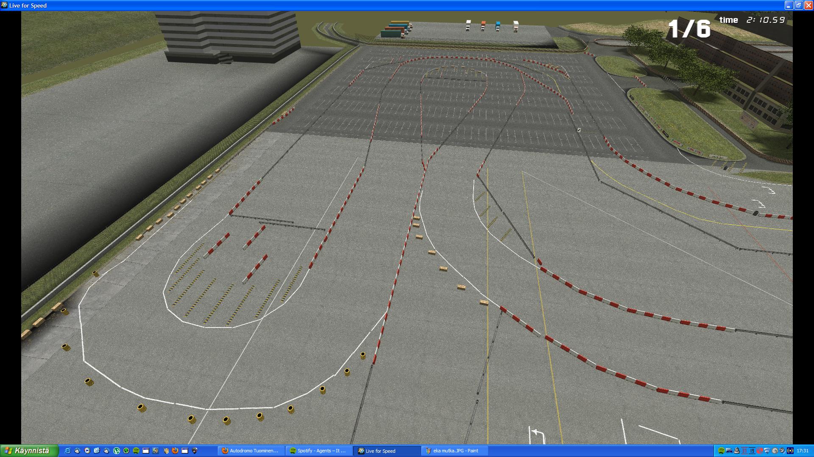
Task: Open Paint from the quick launch palette icon
Action: 166,451
